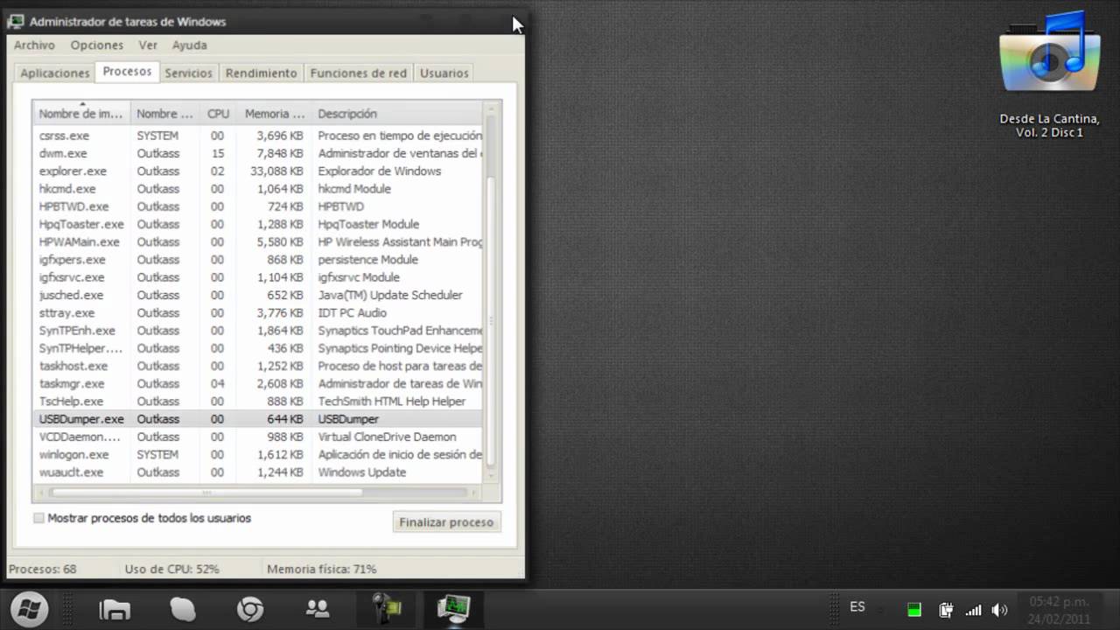Screen dimensions: 1120x630
Task: Switch to the Servicios tab
Action: (188, 73)
